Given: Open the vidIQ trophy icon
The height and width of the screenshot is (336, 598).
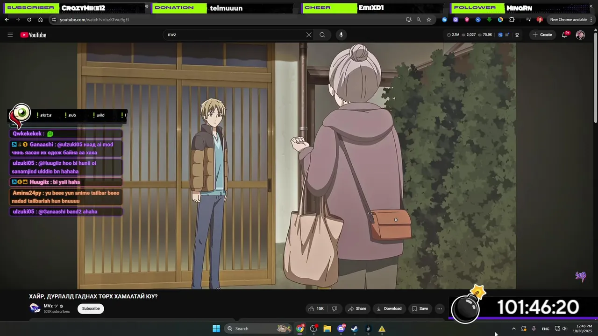Looking at the screenshot, I should tap(517, 35).
